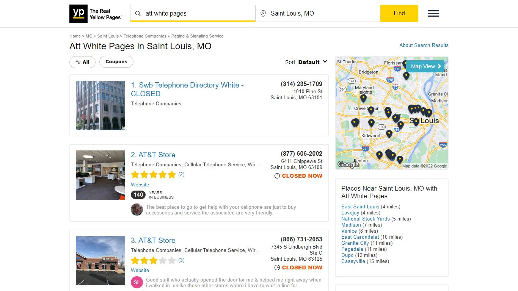Open Telephone Companies breadcrumb

[x=145, y=36]
